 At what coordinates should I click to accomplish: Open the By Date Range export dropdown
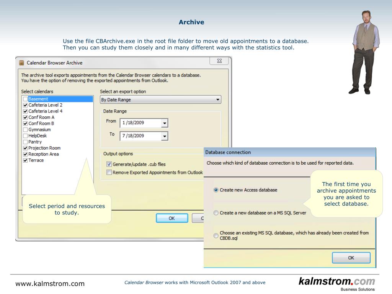[160, 100]
